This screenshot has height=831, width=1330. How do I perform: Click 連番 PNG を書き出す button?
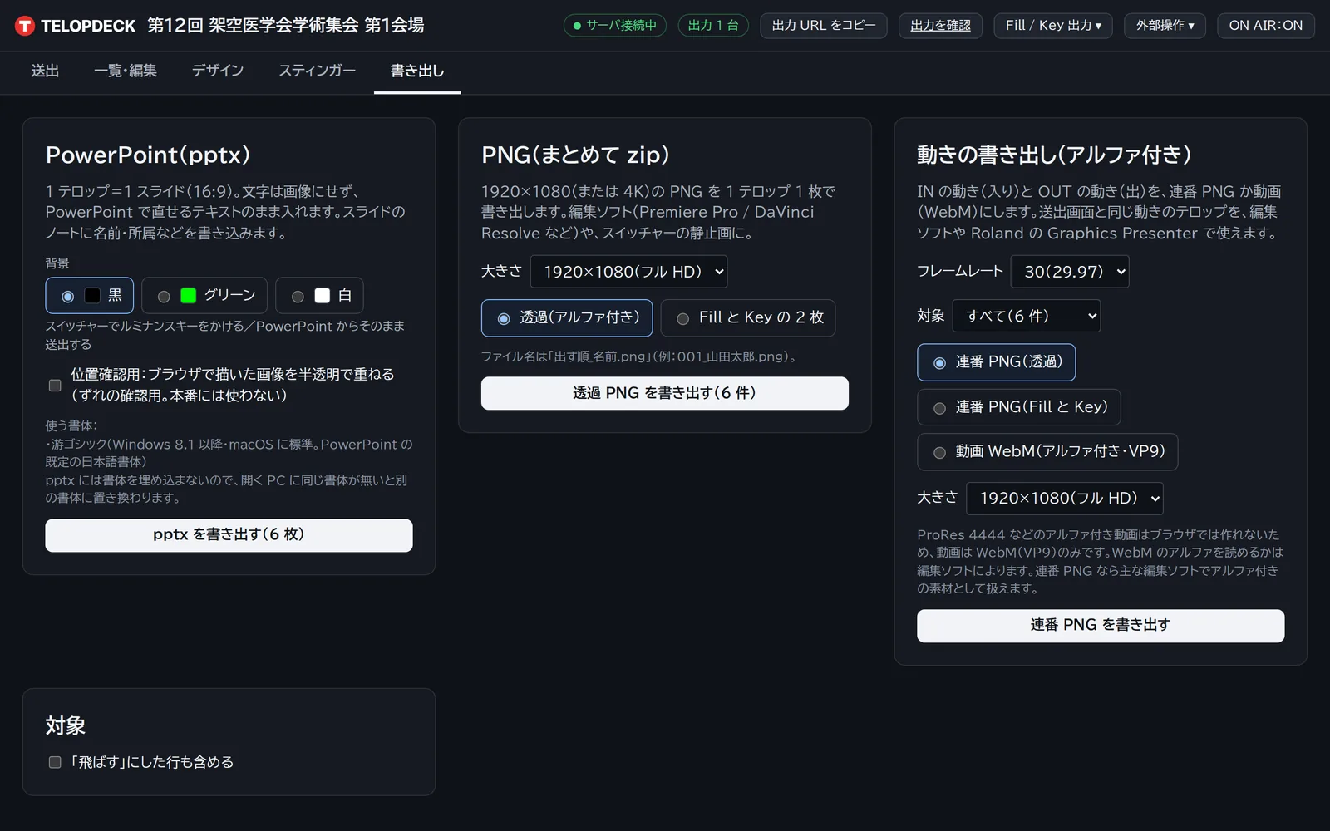click(x=1101, y=626)
